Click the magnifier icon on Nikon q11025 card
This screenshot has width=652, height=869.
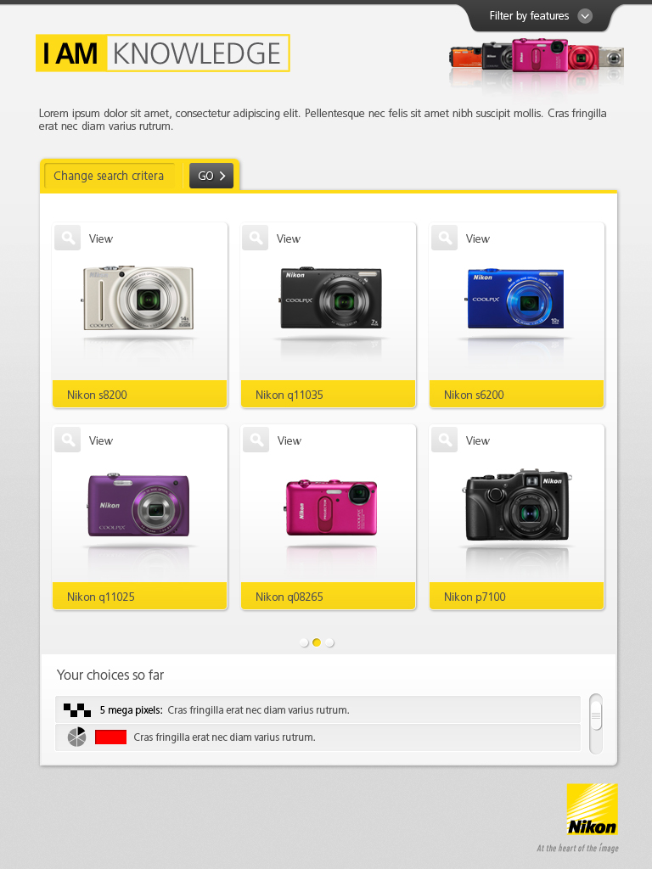click(68, 440)
